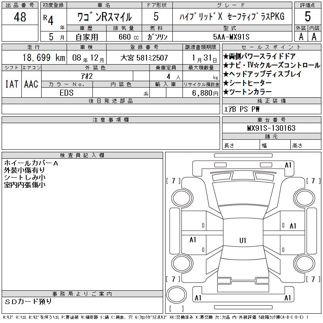Select the A1 mark at rear bumper's left corner

[198, 298]
